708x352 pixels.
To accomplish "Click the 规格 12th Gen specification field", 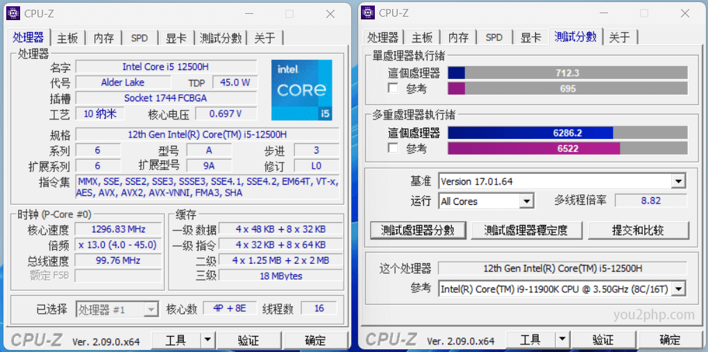I will pos(208,135).
